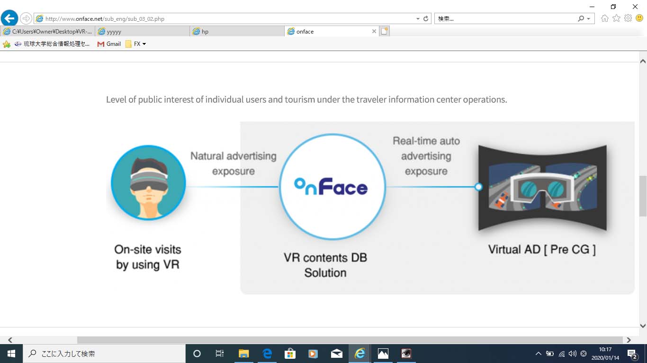Click the 'Natural advertising exposure' text
Screen dimensions: 647x363
pyautogui.click(x=234, y=163)
